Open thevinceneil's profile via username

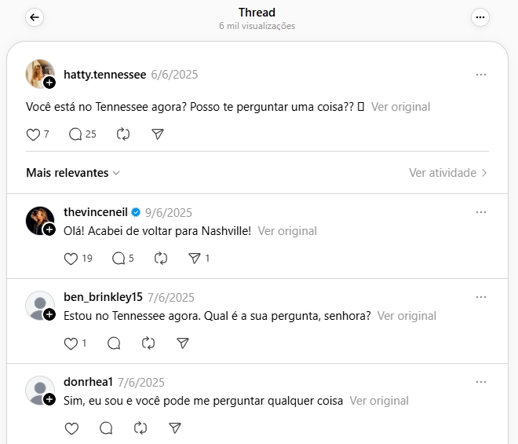coord(95,213)
